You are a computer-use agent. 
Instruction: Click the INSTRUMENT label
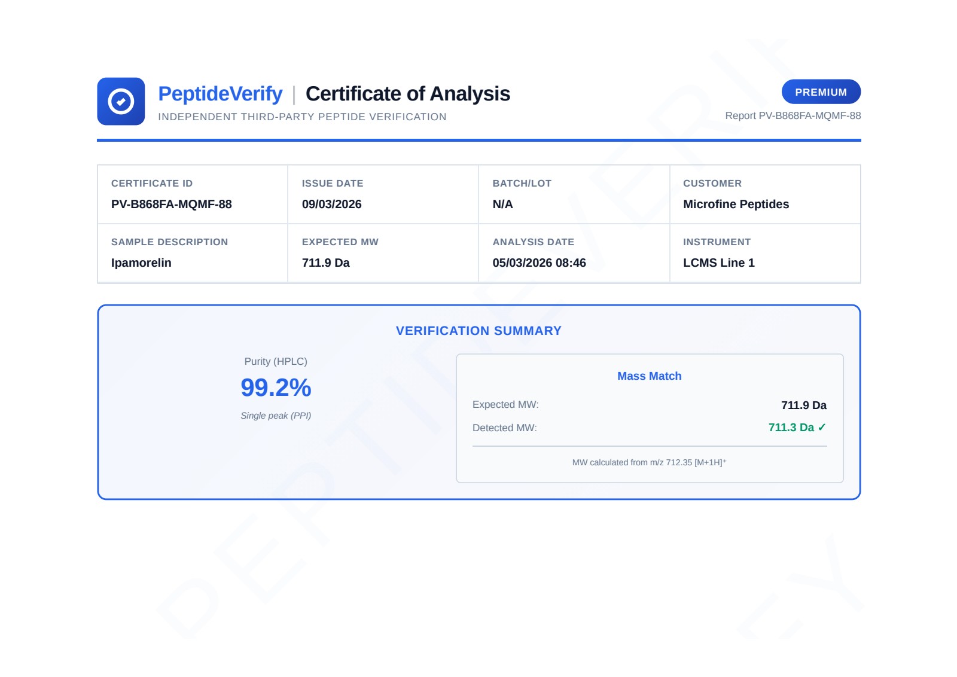[x=717, y=242]
